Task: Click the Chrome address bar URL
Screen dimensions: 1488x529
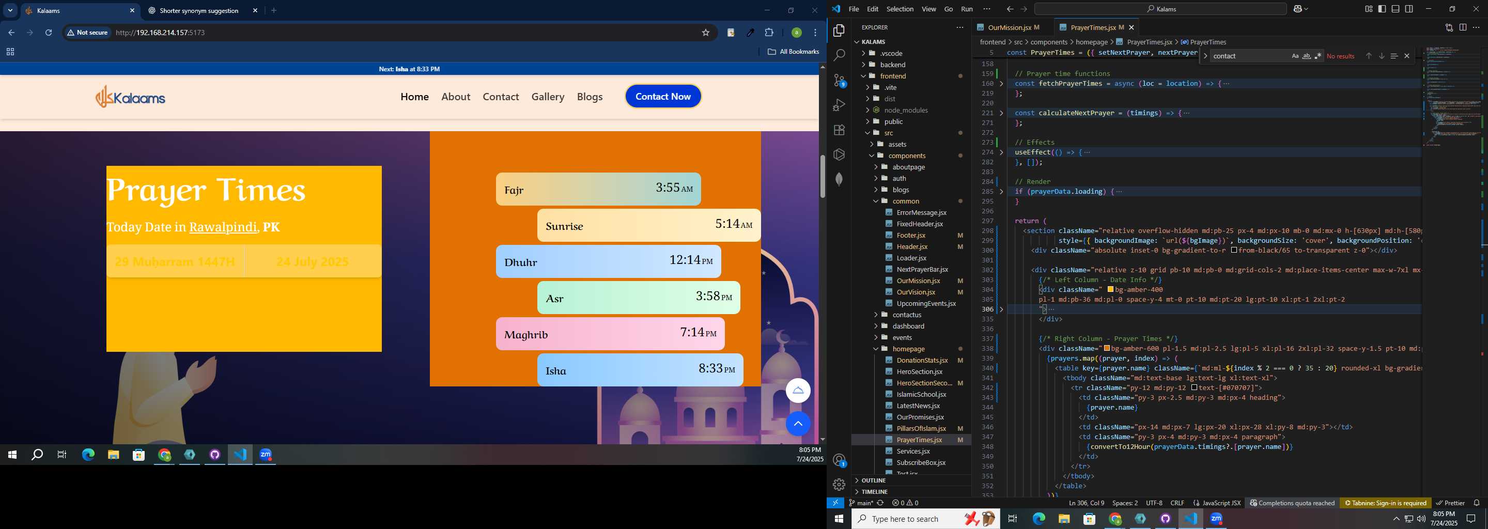Action: (160, 33)
